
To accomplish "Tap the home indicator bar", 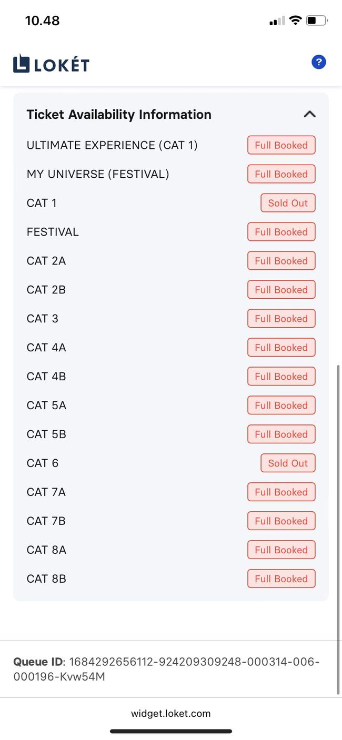I will pyautogui.click(x=170, y=731).
